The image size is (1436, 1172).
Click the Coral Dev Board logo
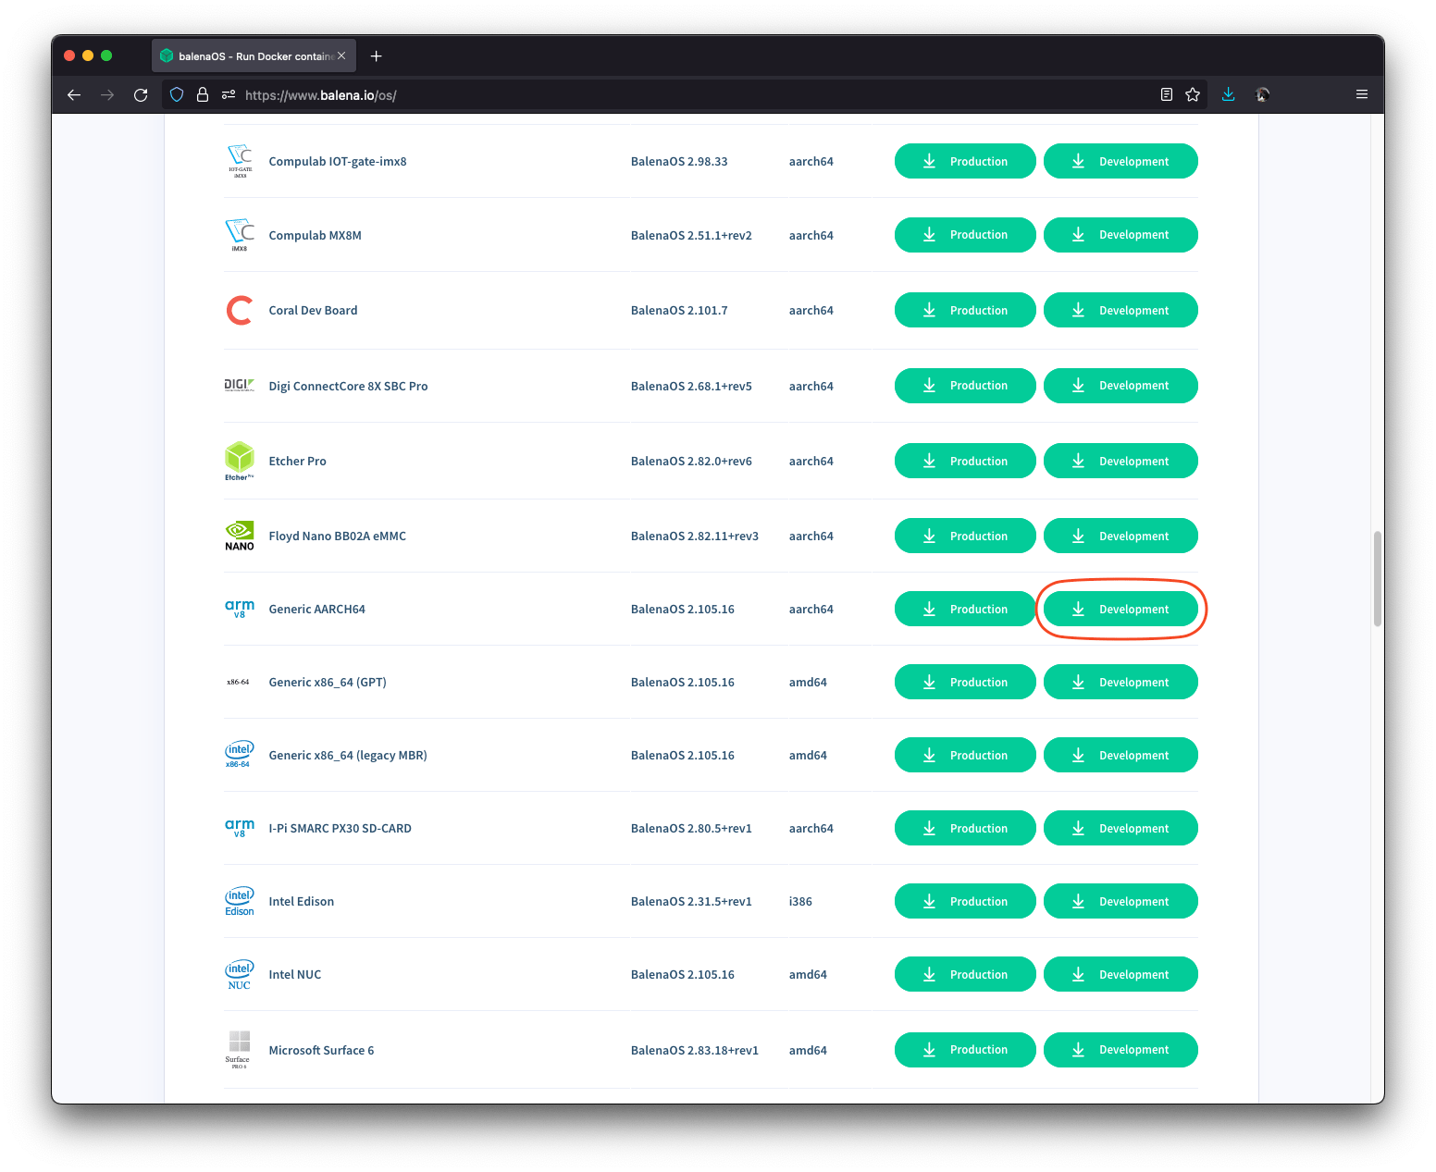pos(240,310)
